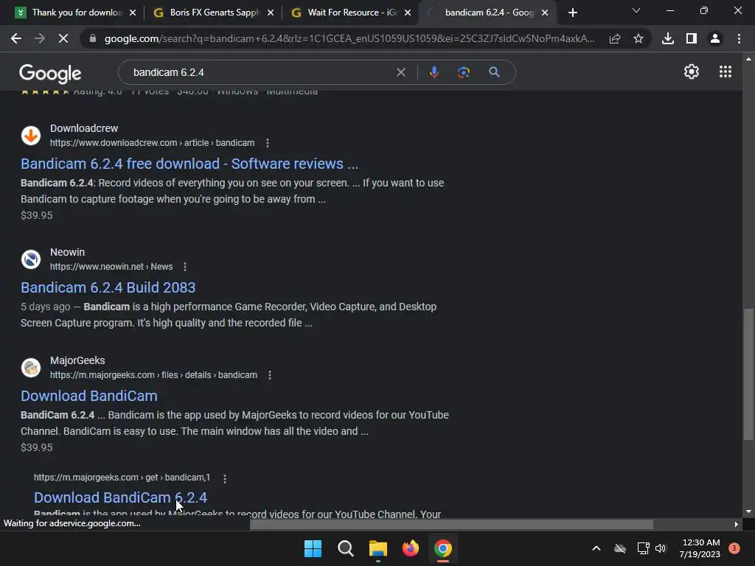The image size is (755, 566).
Task: Open the 'Download BandiCam 6.2.4' link
Action: point(120,497)
